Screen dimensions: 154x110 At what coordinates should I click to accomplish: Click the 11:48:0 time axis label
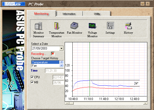[104, 99]
